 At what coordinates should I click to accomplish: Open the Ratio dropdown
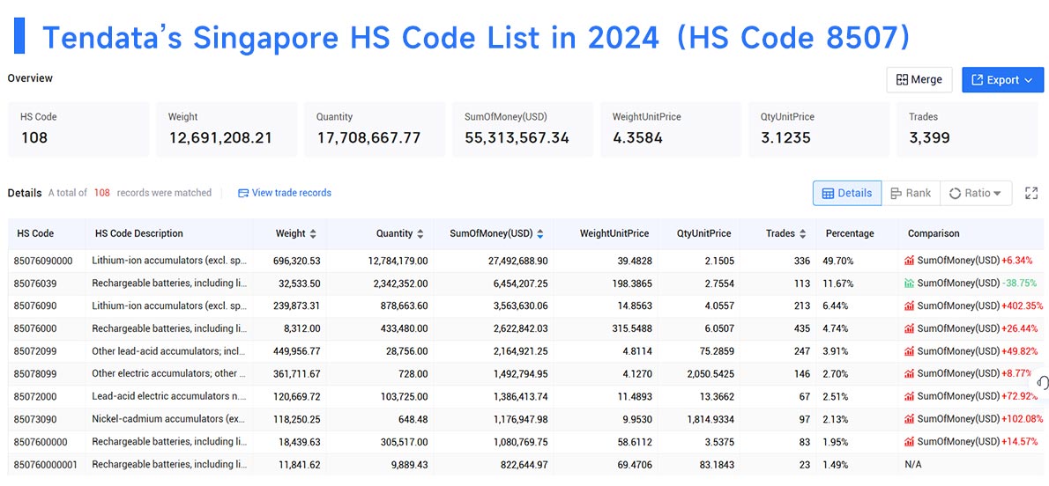pos(976,193)
